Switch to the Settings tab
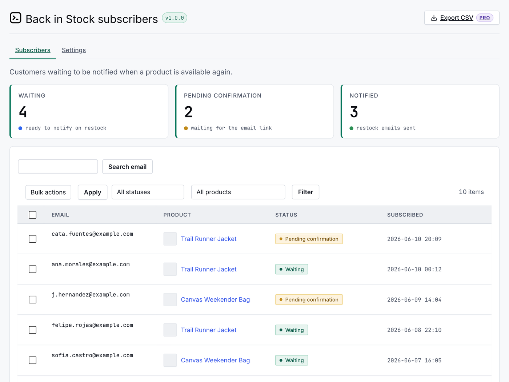This screenshot has height=382, width=509. (74, 50)
